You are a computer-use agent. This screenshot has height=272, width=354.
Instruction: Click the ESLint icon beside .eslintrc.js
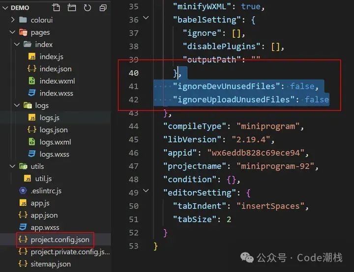23,191
